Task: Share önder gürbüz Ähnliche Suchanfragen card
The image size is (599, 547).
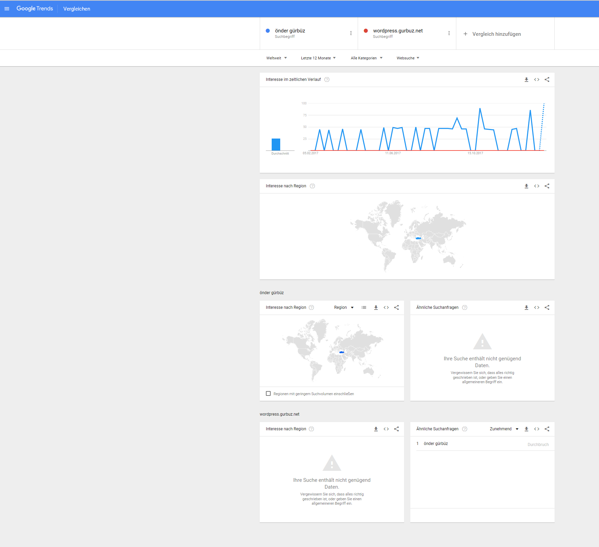Action: pos(547,307)
